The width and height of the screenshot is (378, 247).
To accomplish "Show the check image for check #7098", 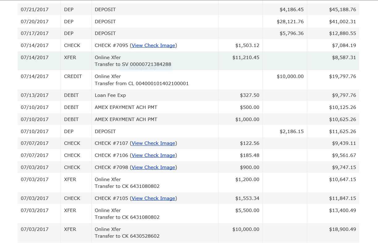I will pos(154,167).
